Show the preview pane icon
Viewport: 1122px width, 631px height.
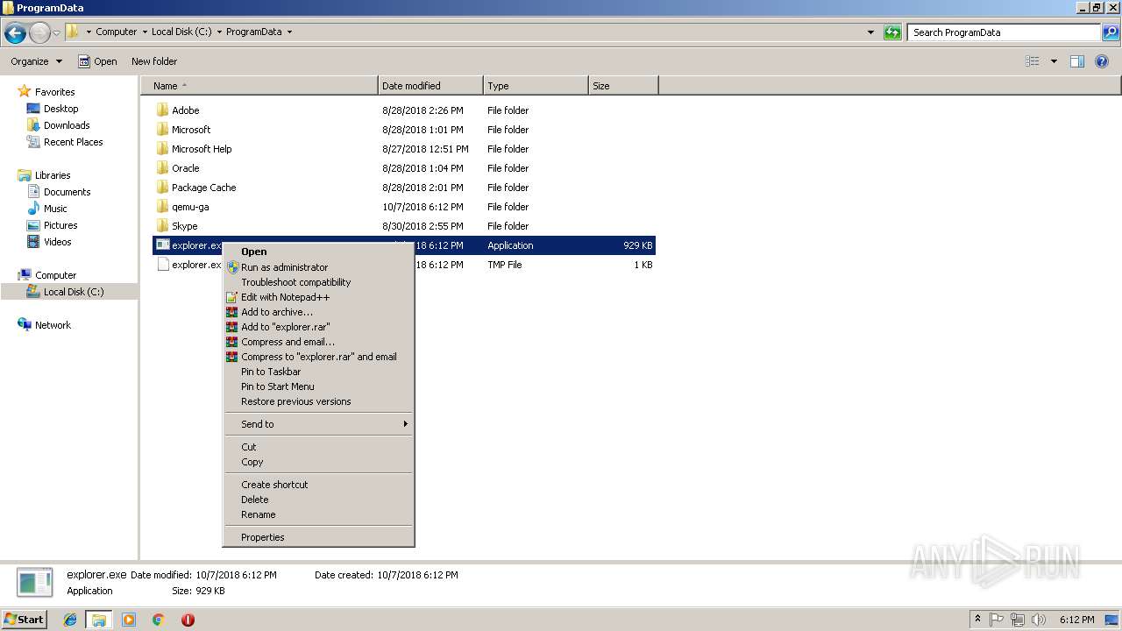point(1077,61)
